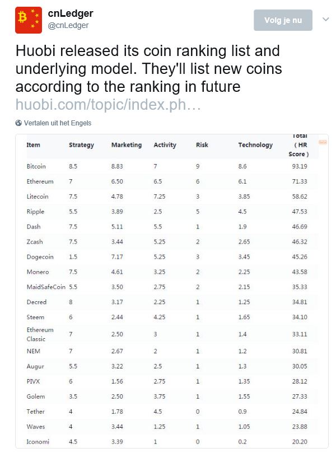Click the Activity column header
The height and width of the screenshot is (453, 336).
pyautogui.click(x=166, y=145)
